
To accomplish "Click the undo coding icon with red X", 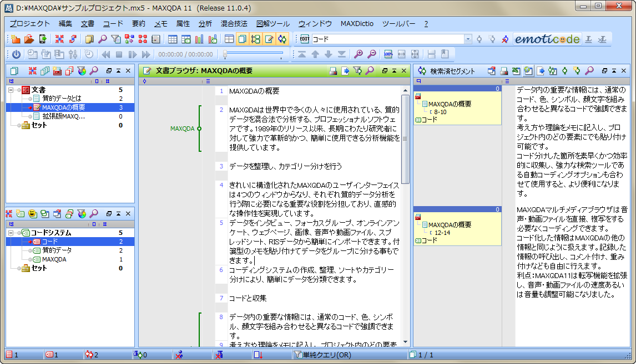I will coord(504,39).
